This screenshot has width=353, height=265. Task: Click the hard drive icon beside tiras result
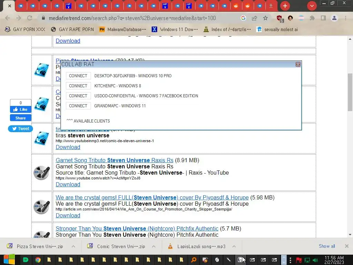click(42, 138)
